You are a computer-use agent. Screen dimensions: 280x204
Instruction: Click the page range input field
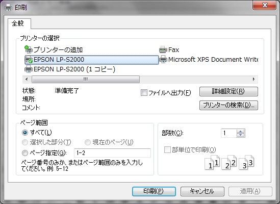pos(112,153)
